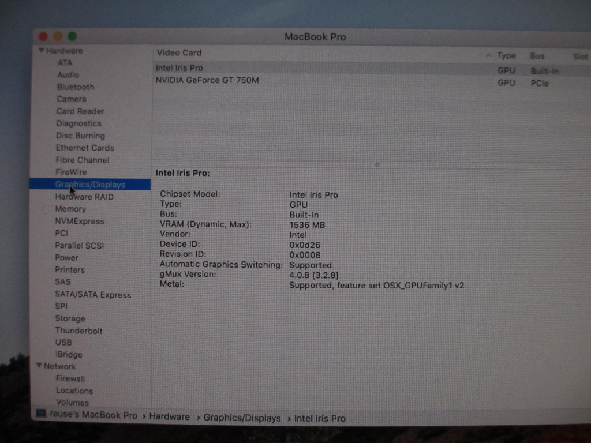
Task: Select Power in the sidebar
Action: (x=67, y=258)
